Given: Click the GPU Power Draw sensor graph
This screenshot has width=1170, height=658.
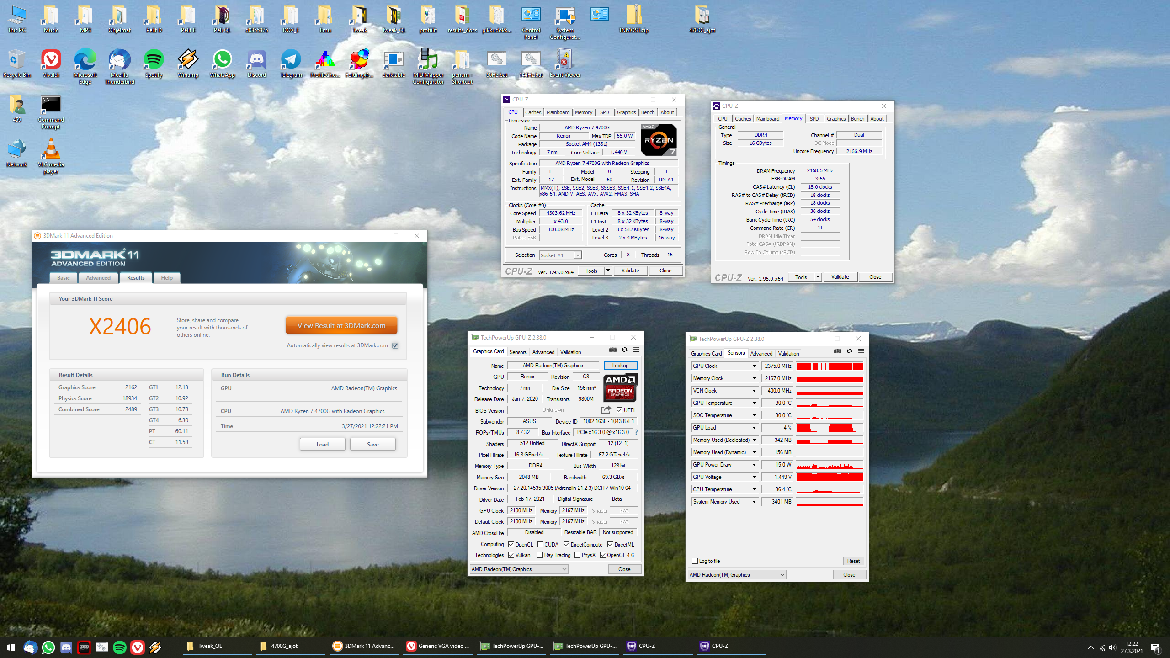Looking at the screenshot, I should [830, 465].
